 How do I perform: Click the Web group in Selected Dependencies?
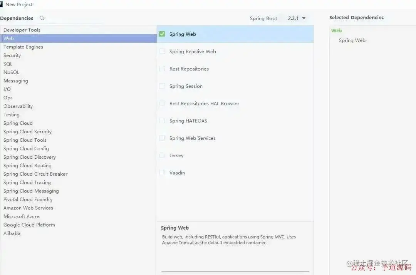pyautogui.click(x=336, y=30)
